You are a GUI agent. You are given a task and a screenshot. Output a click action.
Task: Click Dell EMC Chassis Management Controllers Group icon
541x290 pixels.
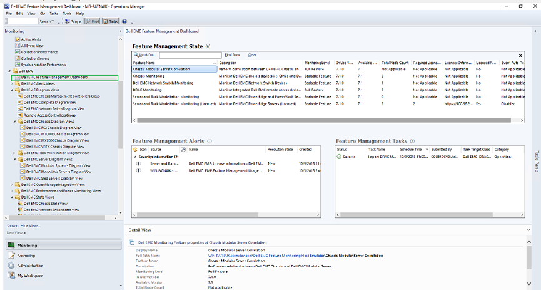(x=20, y=96)
